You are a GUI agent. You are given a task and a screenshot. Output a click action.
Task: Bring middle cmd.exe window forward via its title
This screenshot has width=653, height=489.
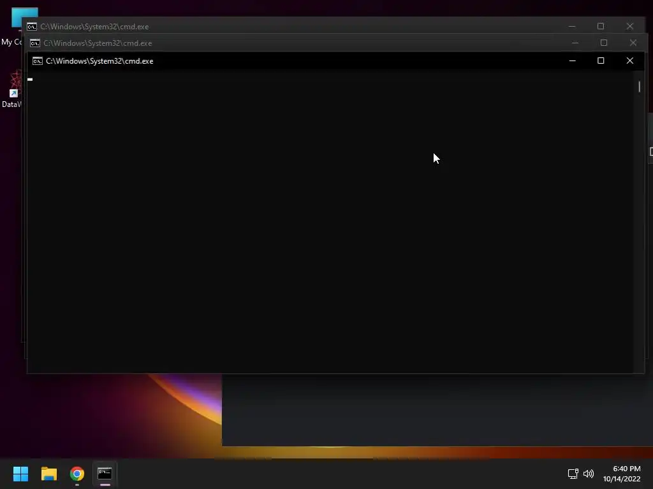tap(98, 43)
